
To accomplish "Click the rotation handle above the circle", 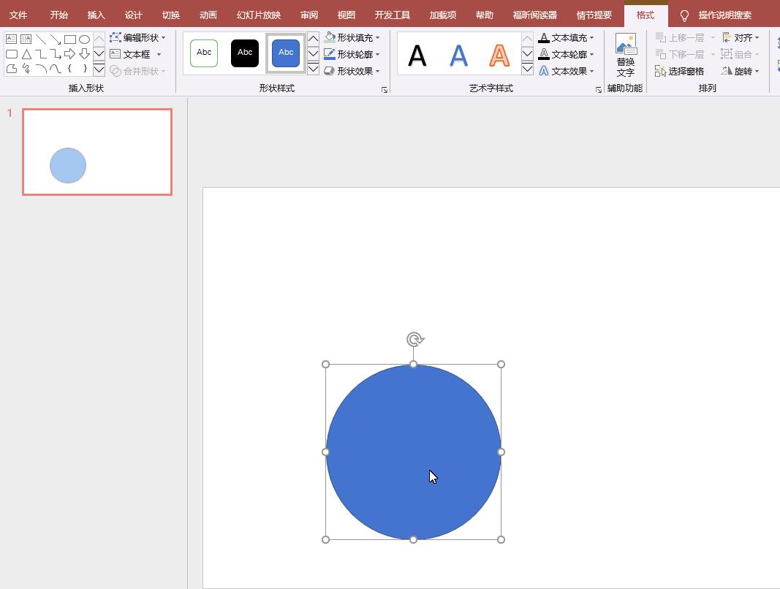I will (x=414, y=339).
